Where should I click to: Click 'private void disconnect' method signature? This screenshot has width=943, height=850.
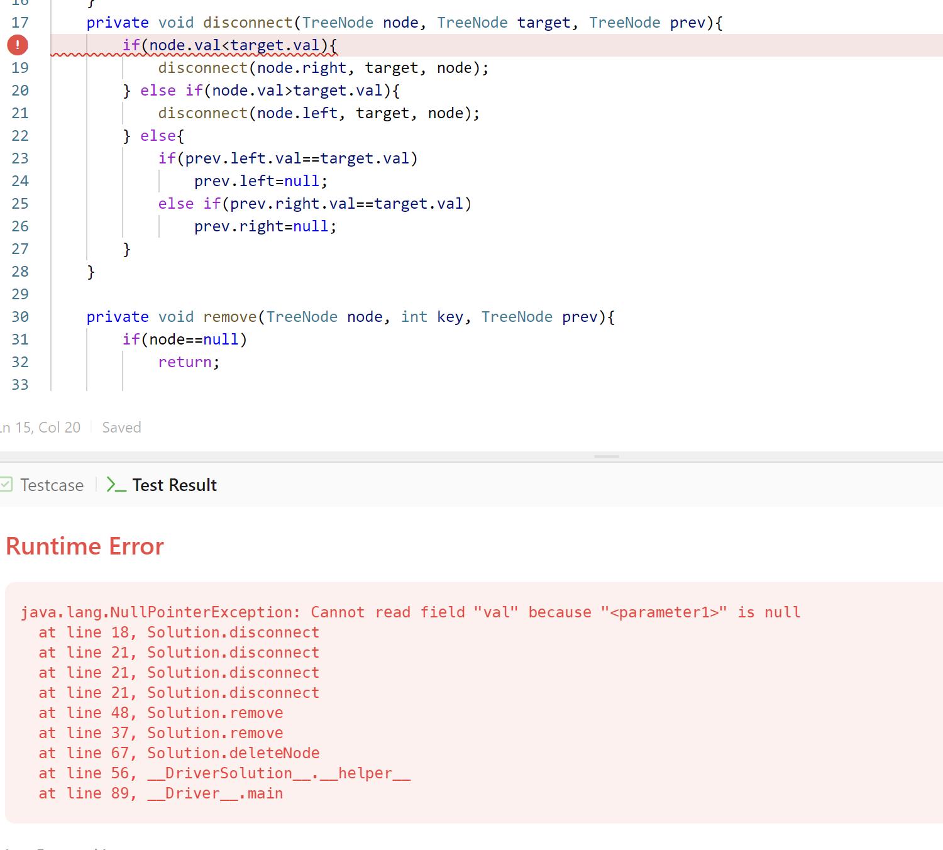click(x=405, y=23)
